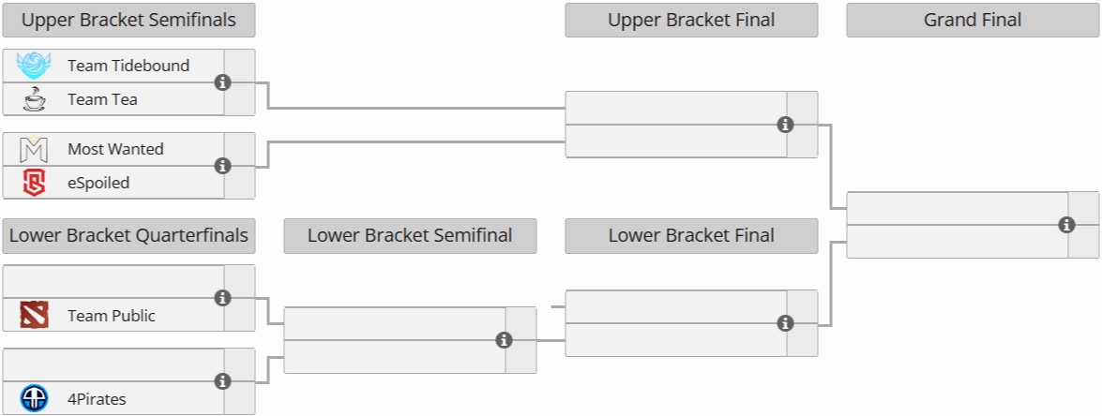The height and width of the screenshot is (416, 1102).
Task: Select the Grand Final header
Action: tap(973, 20)
